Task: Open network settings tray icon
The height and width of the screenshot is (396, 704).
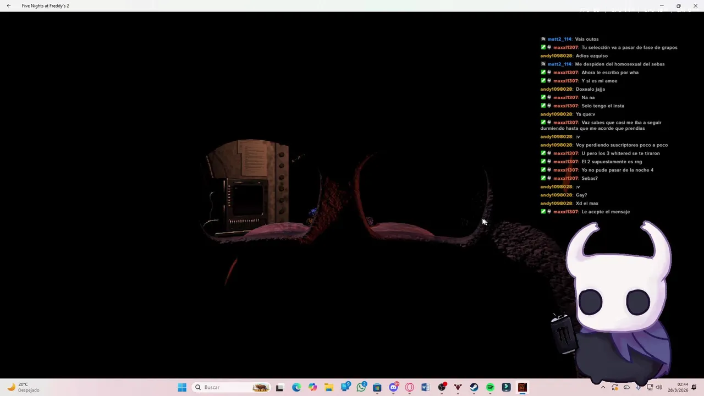Action: 650,387
